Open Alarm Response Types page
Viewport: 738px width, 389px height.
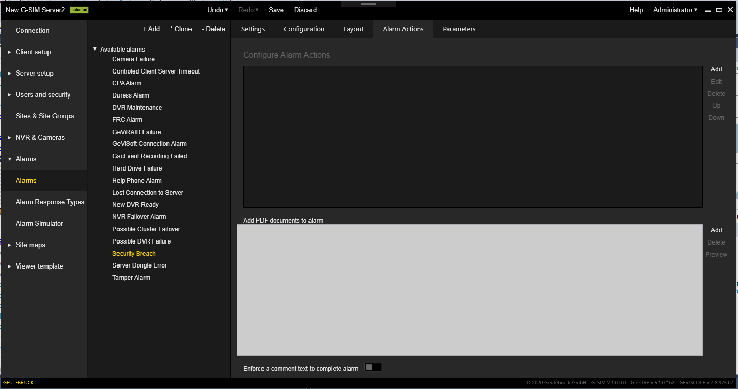pos(50,202)
